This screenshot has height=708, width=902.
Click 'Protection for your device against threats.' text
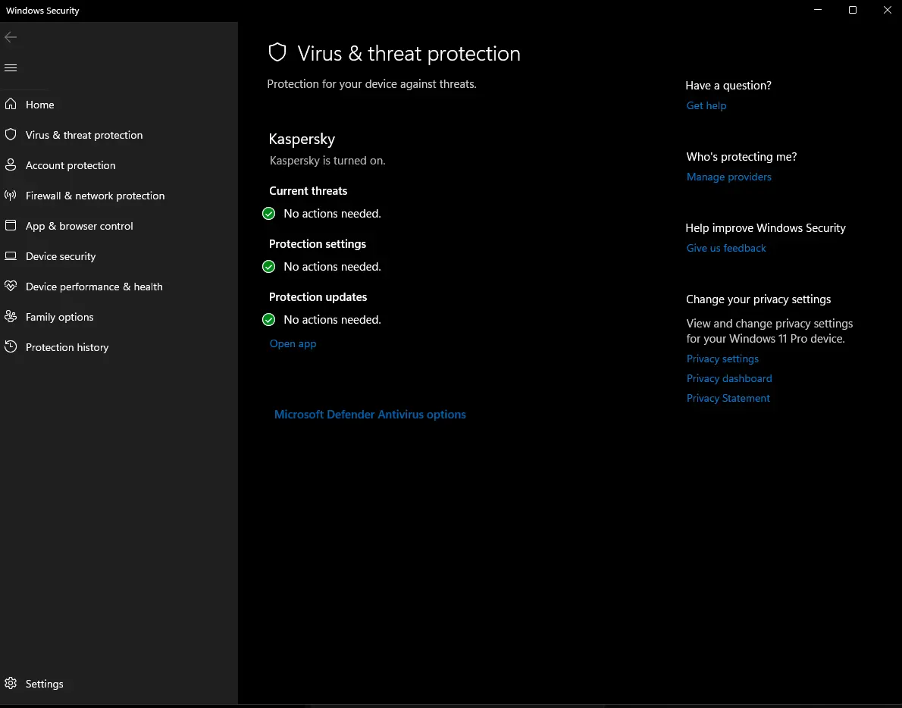tap(371, 84)
